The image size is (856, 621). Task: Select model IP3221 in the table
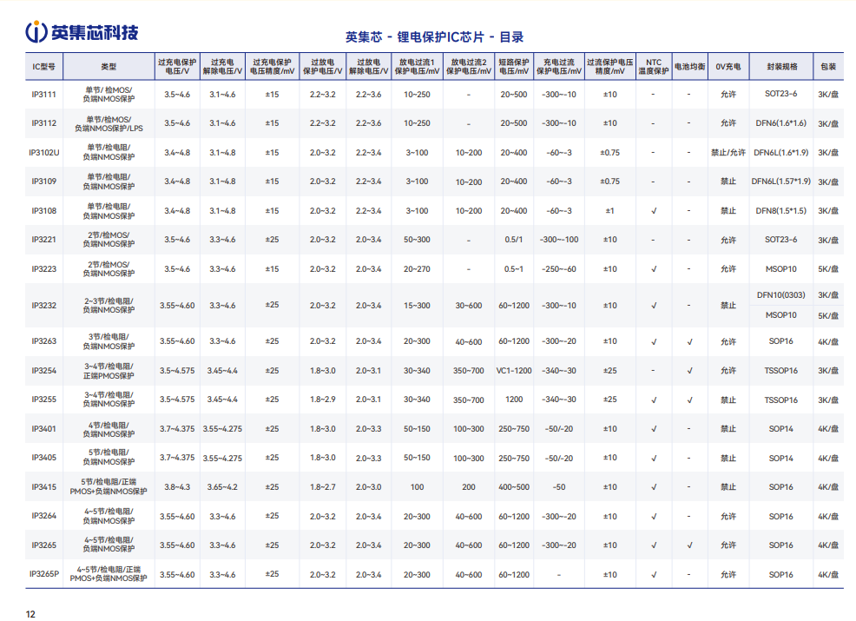coord(43,240)
